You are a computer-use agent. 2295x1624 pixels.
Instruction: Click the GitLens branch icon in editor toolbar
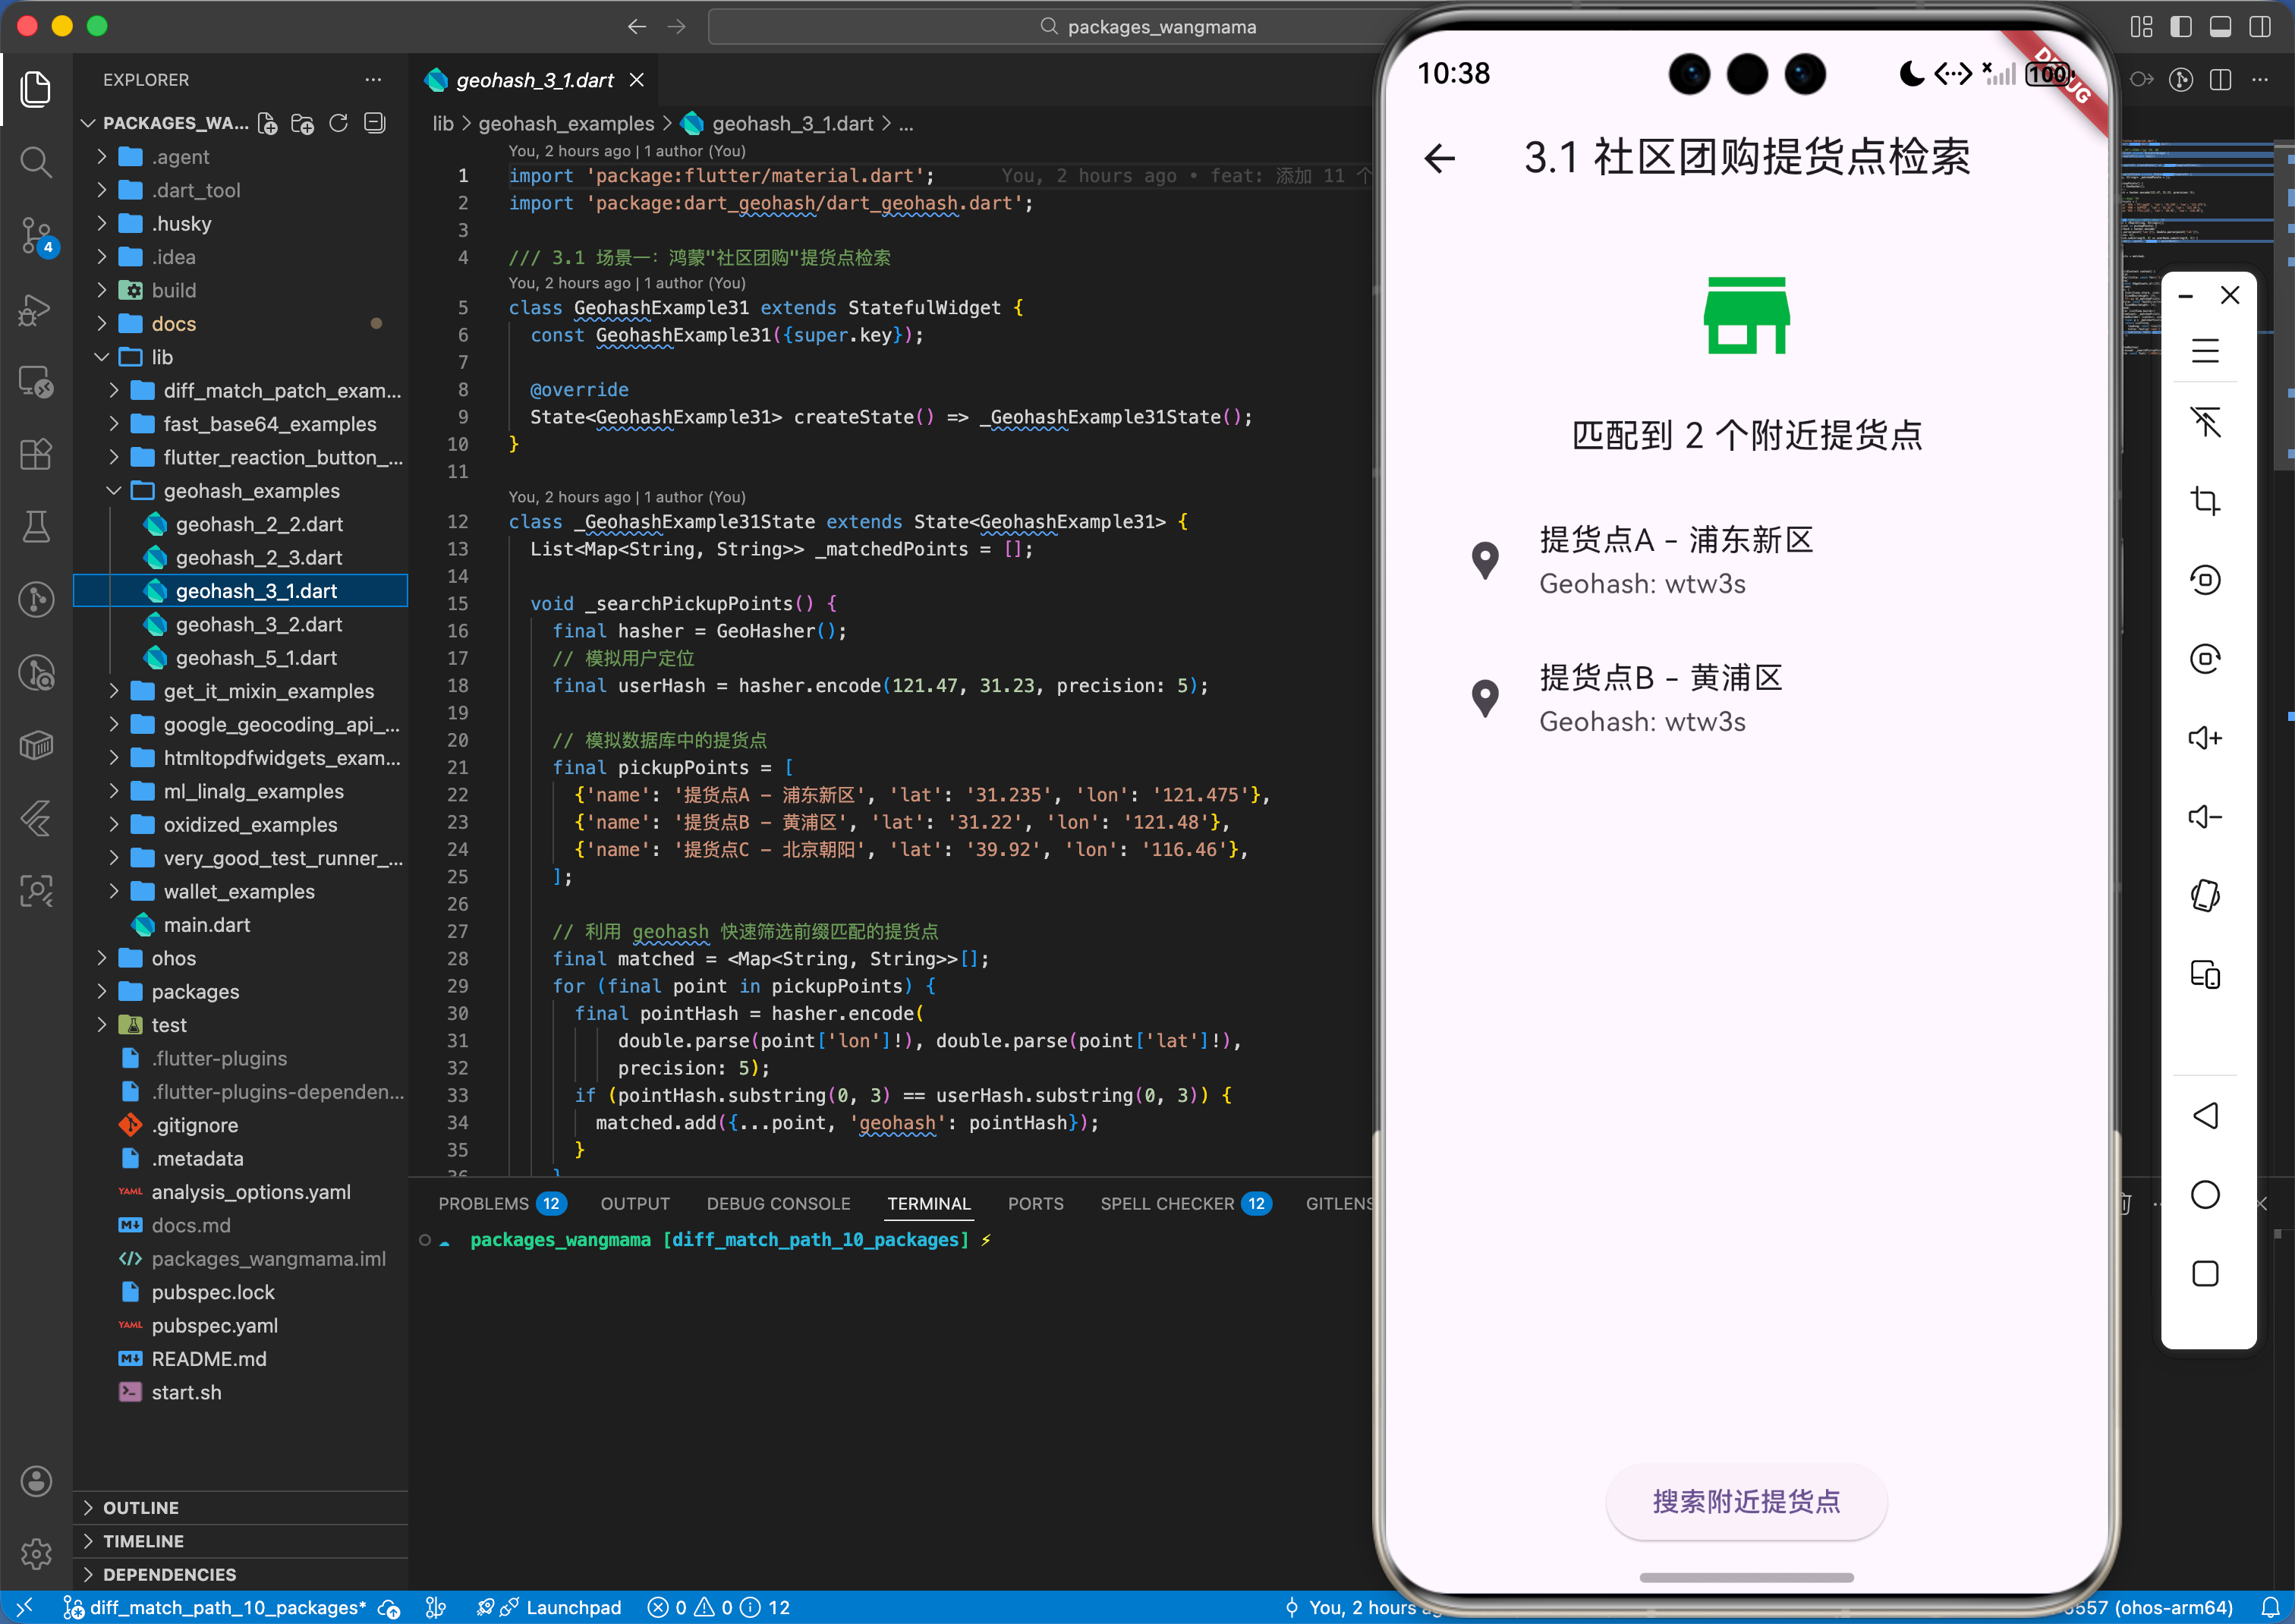click(2181, 80)
